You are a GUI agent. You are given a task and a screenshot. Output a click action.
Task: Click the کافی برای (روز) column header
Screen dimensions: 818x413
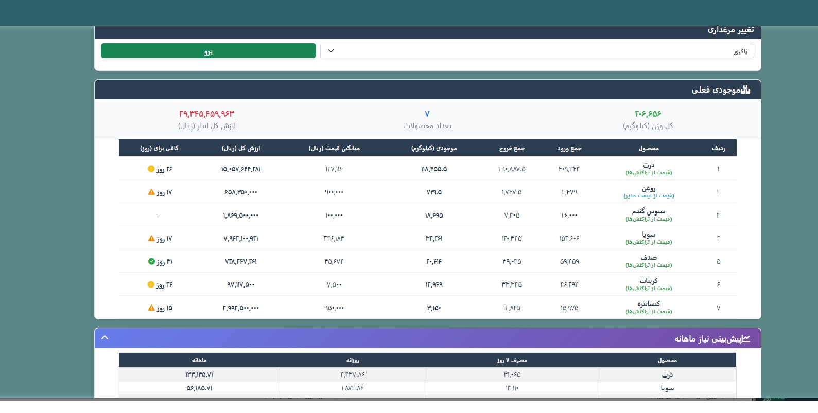point(159,148)
